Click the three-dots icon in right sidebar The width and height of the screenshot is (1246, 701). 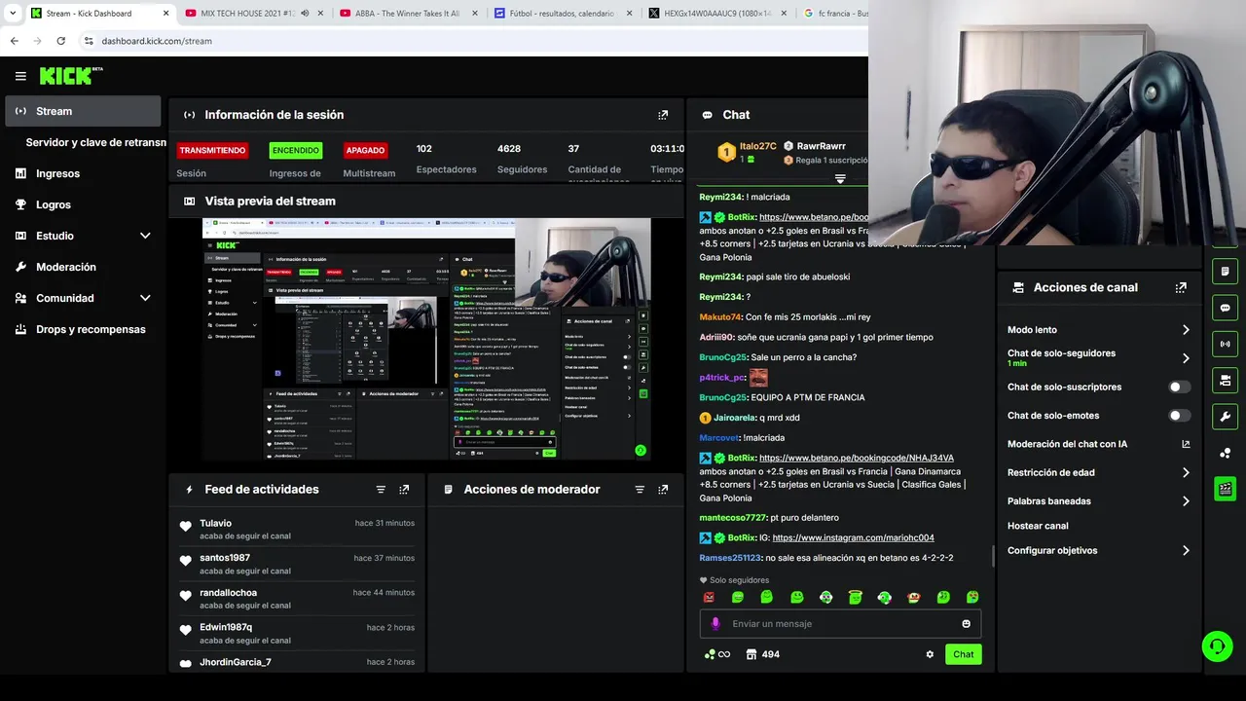click(1225, 453)
